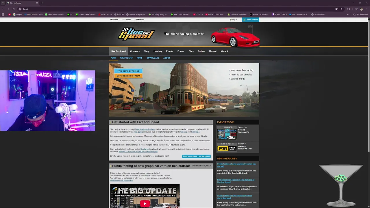Open the Hosting nav menu item
Image resolution: width=370 pixels, height=208 pixels.
(x=158, y=51)
